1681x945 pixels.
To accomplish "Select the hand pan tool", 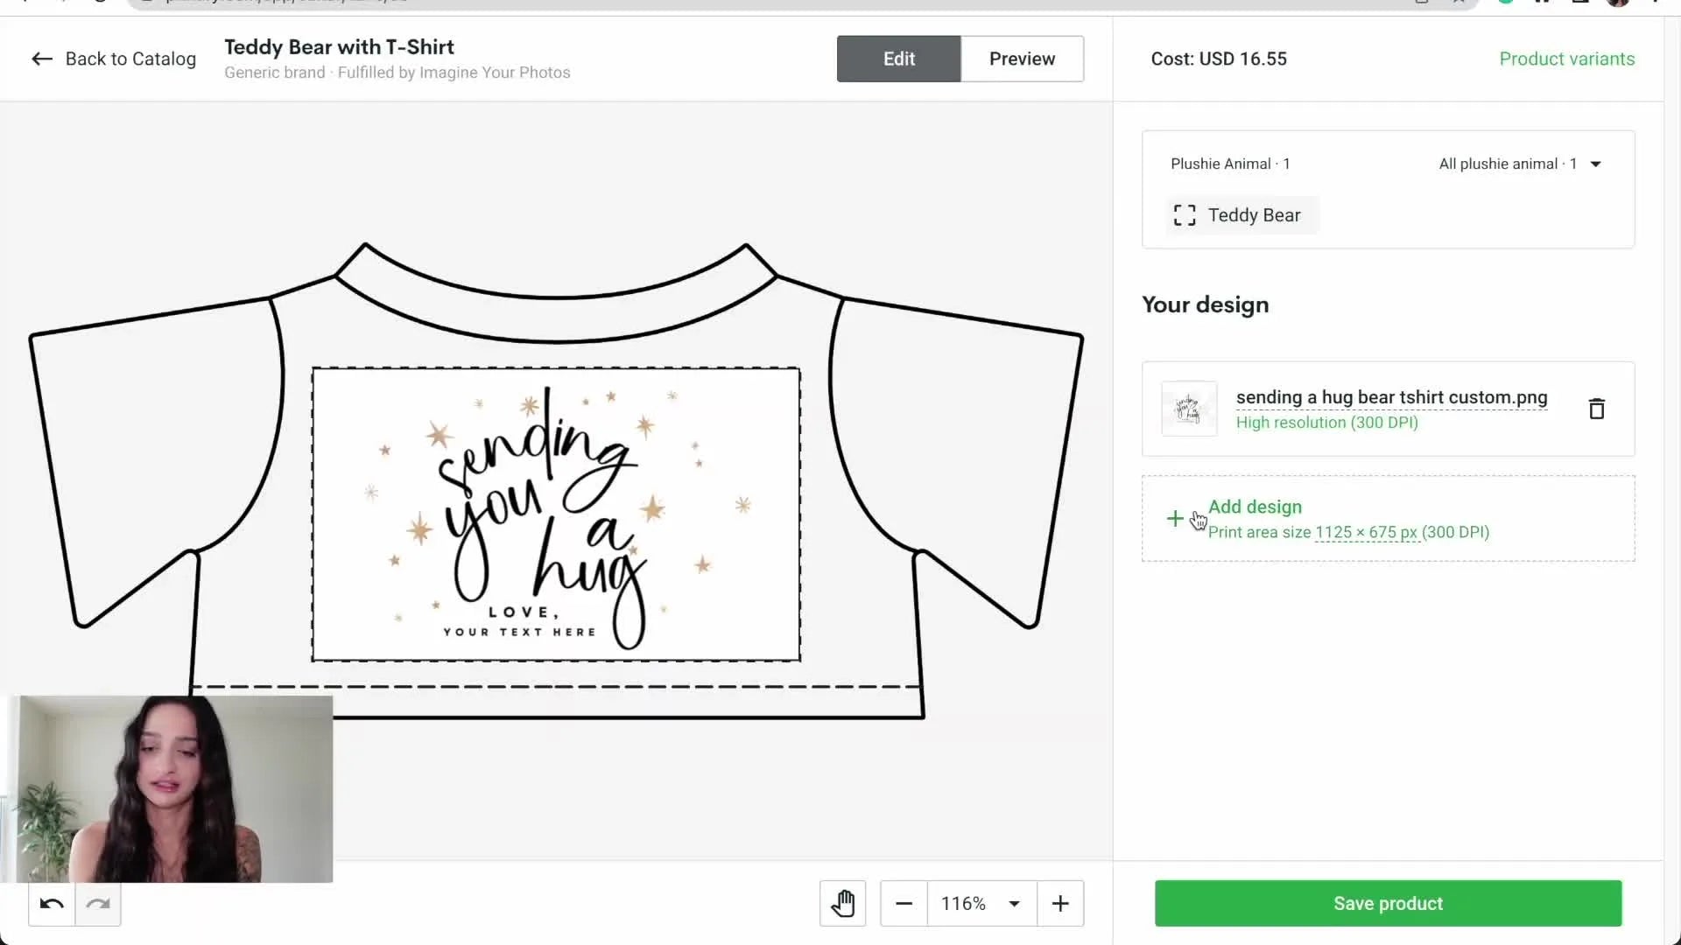I will (842, 903).
